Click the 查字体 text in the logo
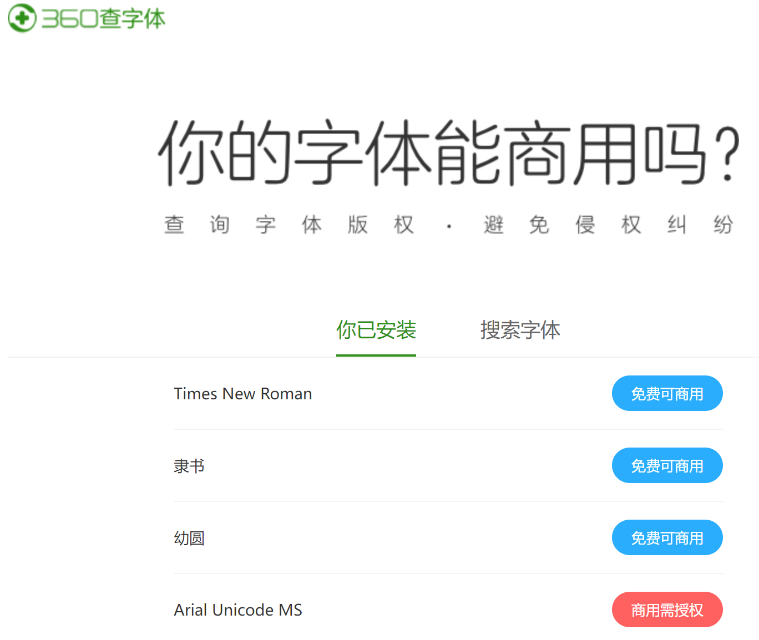The width and height of the screenshot is (759, 640). [133, 18]
